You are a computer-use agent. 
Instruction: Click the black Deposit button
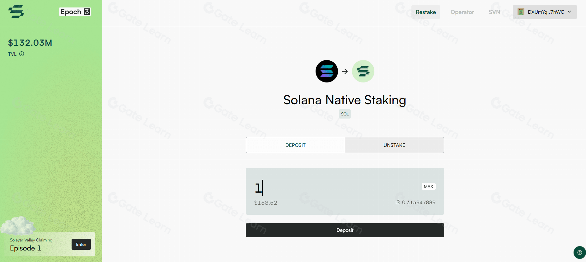pos(345,230)
